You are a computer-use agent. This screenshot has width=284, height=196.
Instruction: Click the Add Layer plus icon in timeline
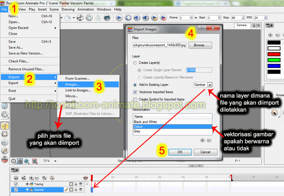pos(31,178)
